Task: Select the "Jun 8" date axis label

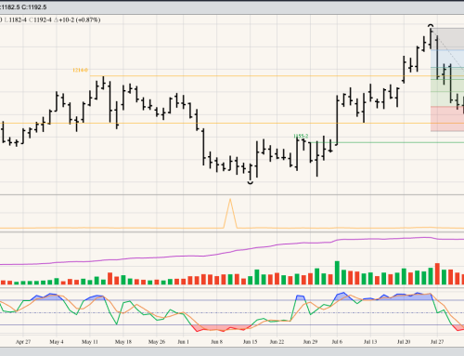Action: (x=216, y=342)
